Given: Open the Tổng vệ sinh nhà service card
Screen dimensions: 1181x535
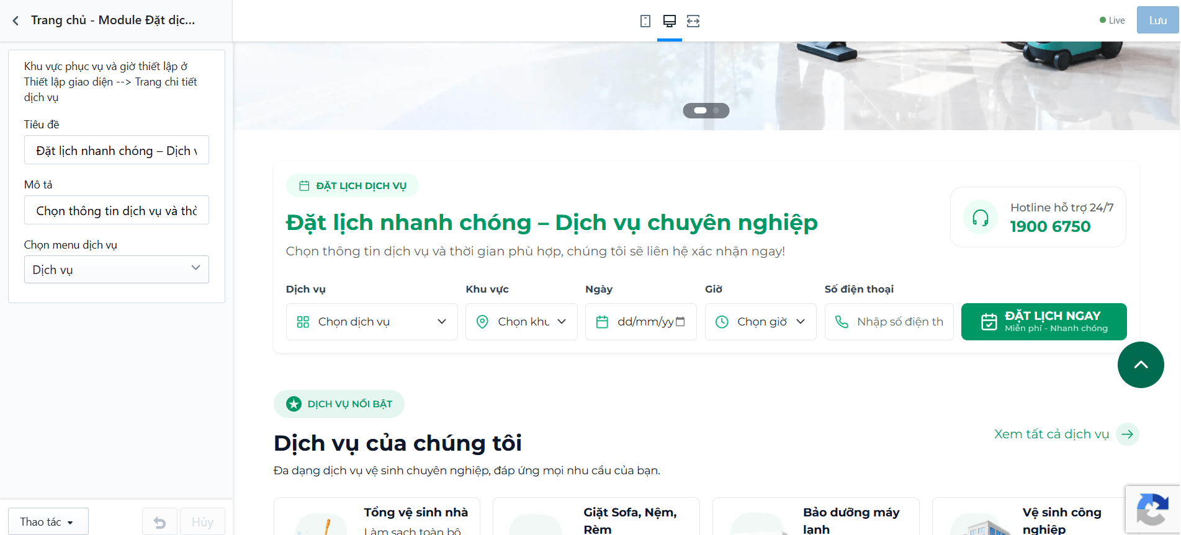Looking at the screenshot, I should click(377, 516).
